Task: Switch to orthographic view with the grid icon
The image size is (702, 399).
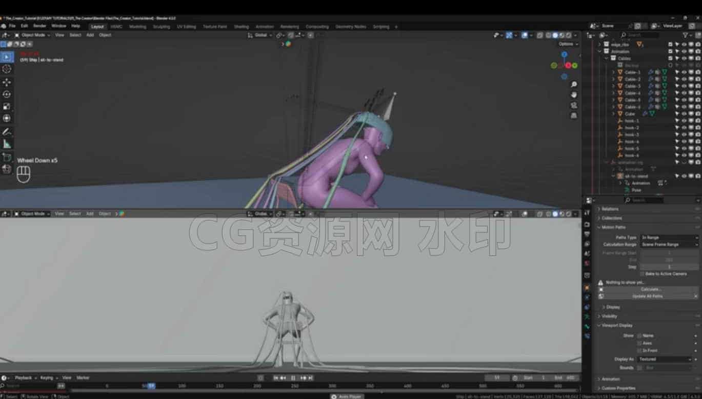Action: [574, 115]
